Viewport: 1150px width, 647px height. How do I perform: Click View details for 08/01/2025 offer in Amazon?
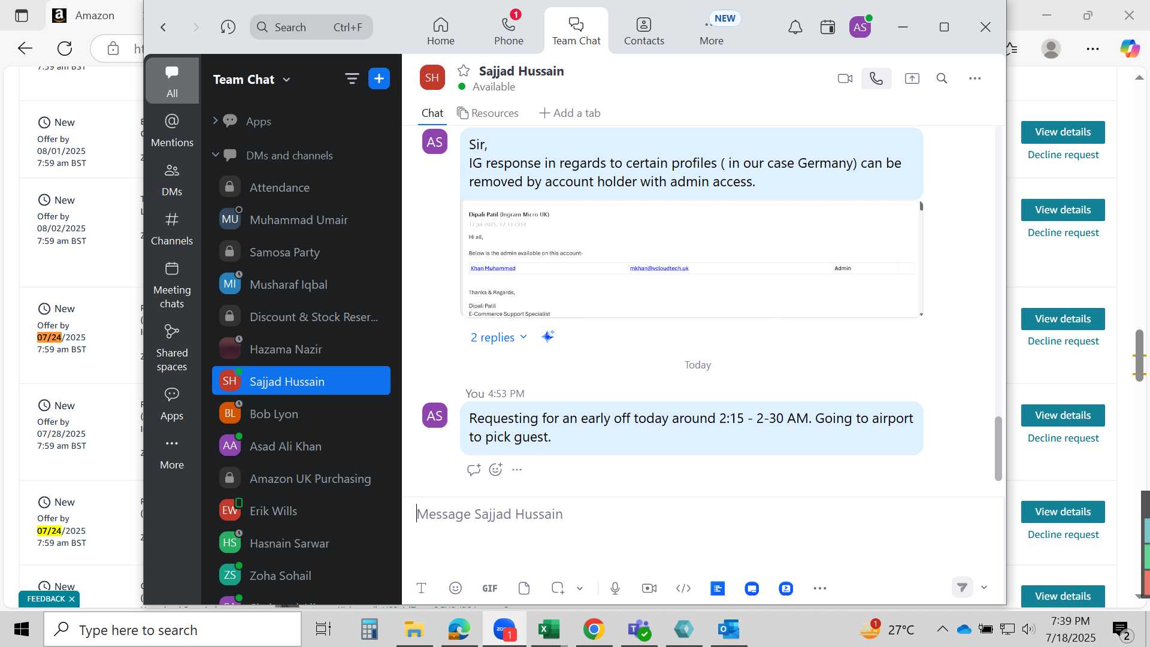[x=1063, y=132]
